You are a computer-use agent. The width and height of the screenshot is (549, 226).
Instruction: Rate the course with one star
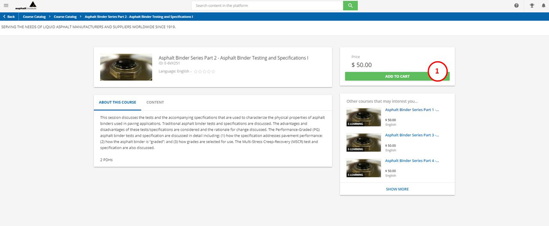coord(196,72)
